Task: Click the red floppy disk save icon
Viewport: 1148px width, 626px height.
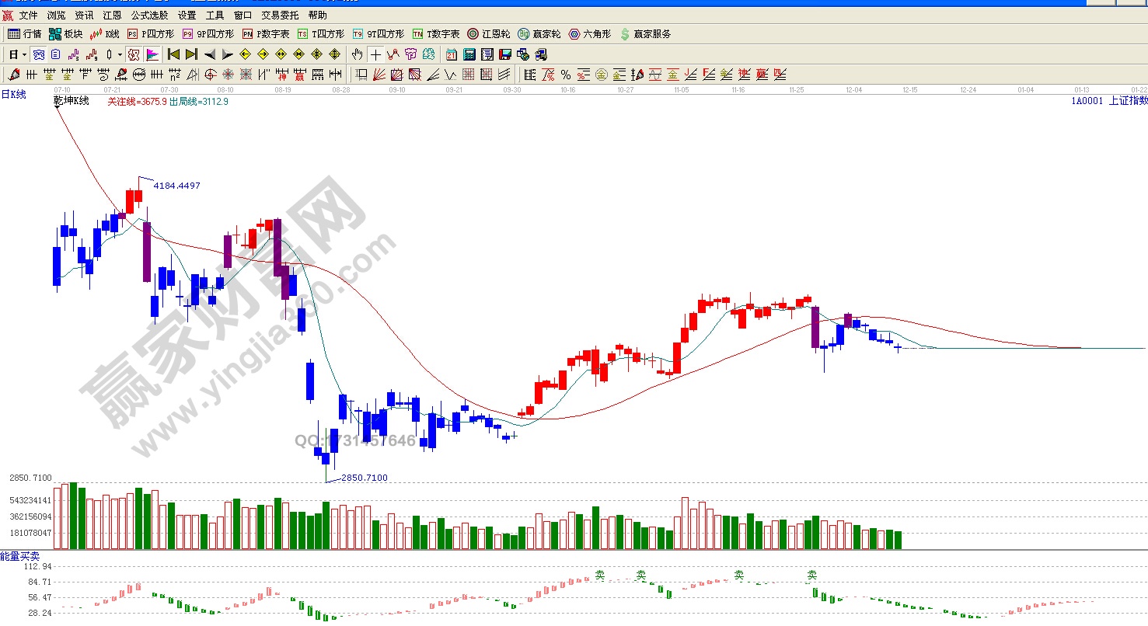Action: point(505,54)
